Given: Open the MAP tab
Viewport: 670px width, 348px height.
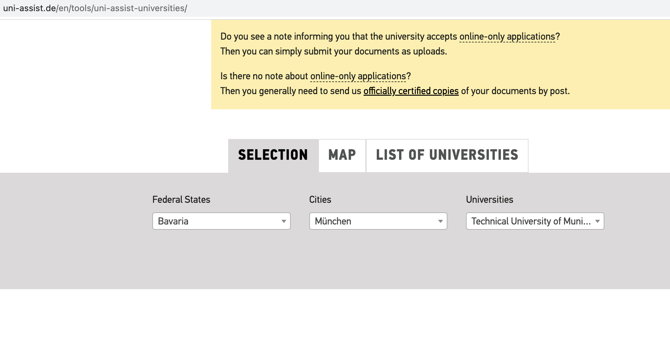Looking at the screenshot, I should [342, 155].
